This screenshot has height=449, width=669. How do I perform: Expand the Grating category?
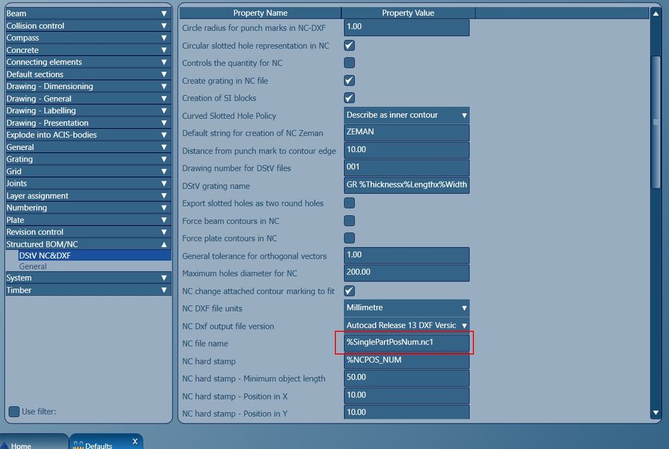(163, 159)
